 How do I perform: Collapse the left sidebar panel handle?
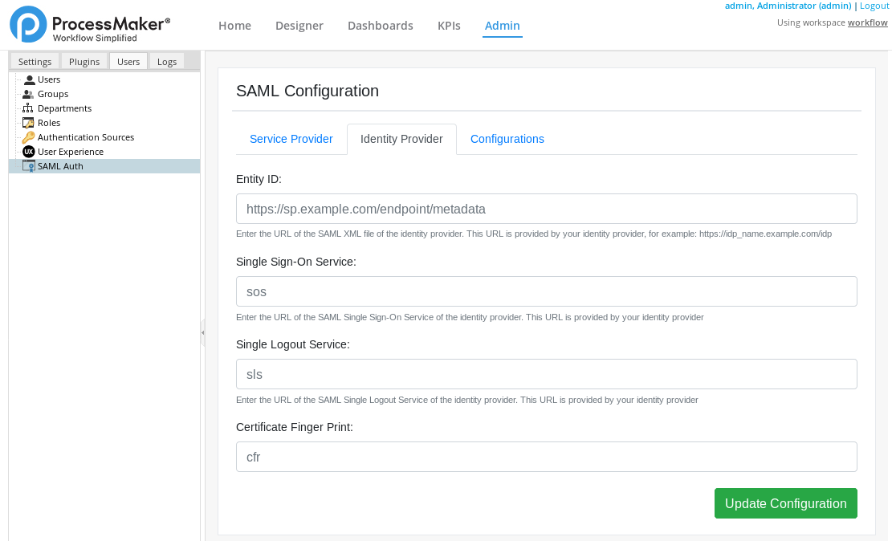click(202, 332)
